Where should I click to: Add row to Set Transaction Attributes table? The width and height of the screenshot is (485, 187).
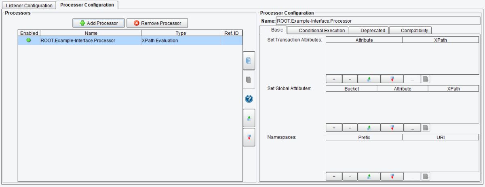(x=334, y=80)
